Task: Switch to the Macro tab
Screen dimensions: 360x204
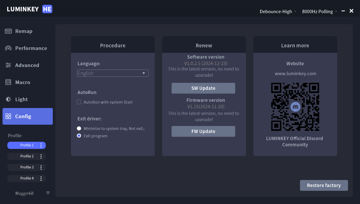Action: [28, 82]
